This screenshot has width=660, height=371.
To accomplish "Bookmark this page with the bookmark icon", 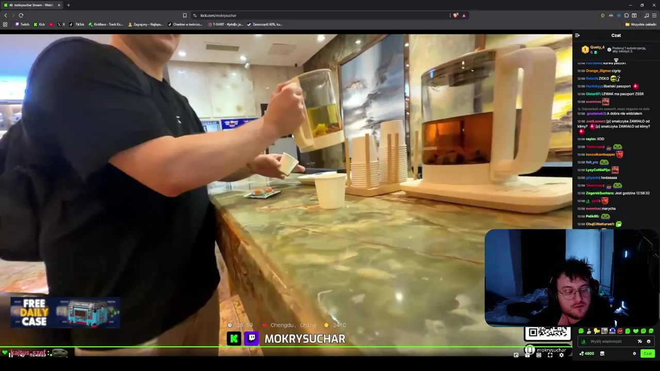I will pos(185,15).
